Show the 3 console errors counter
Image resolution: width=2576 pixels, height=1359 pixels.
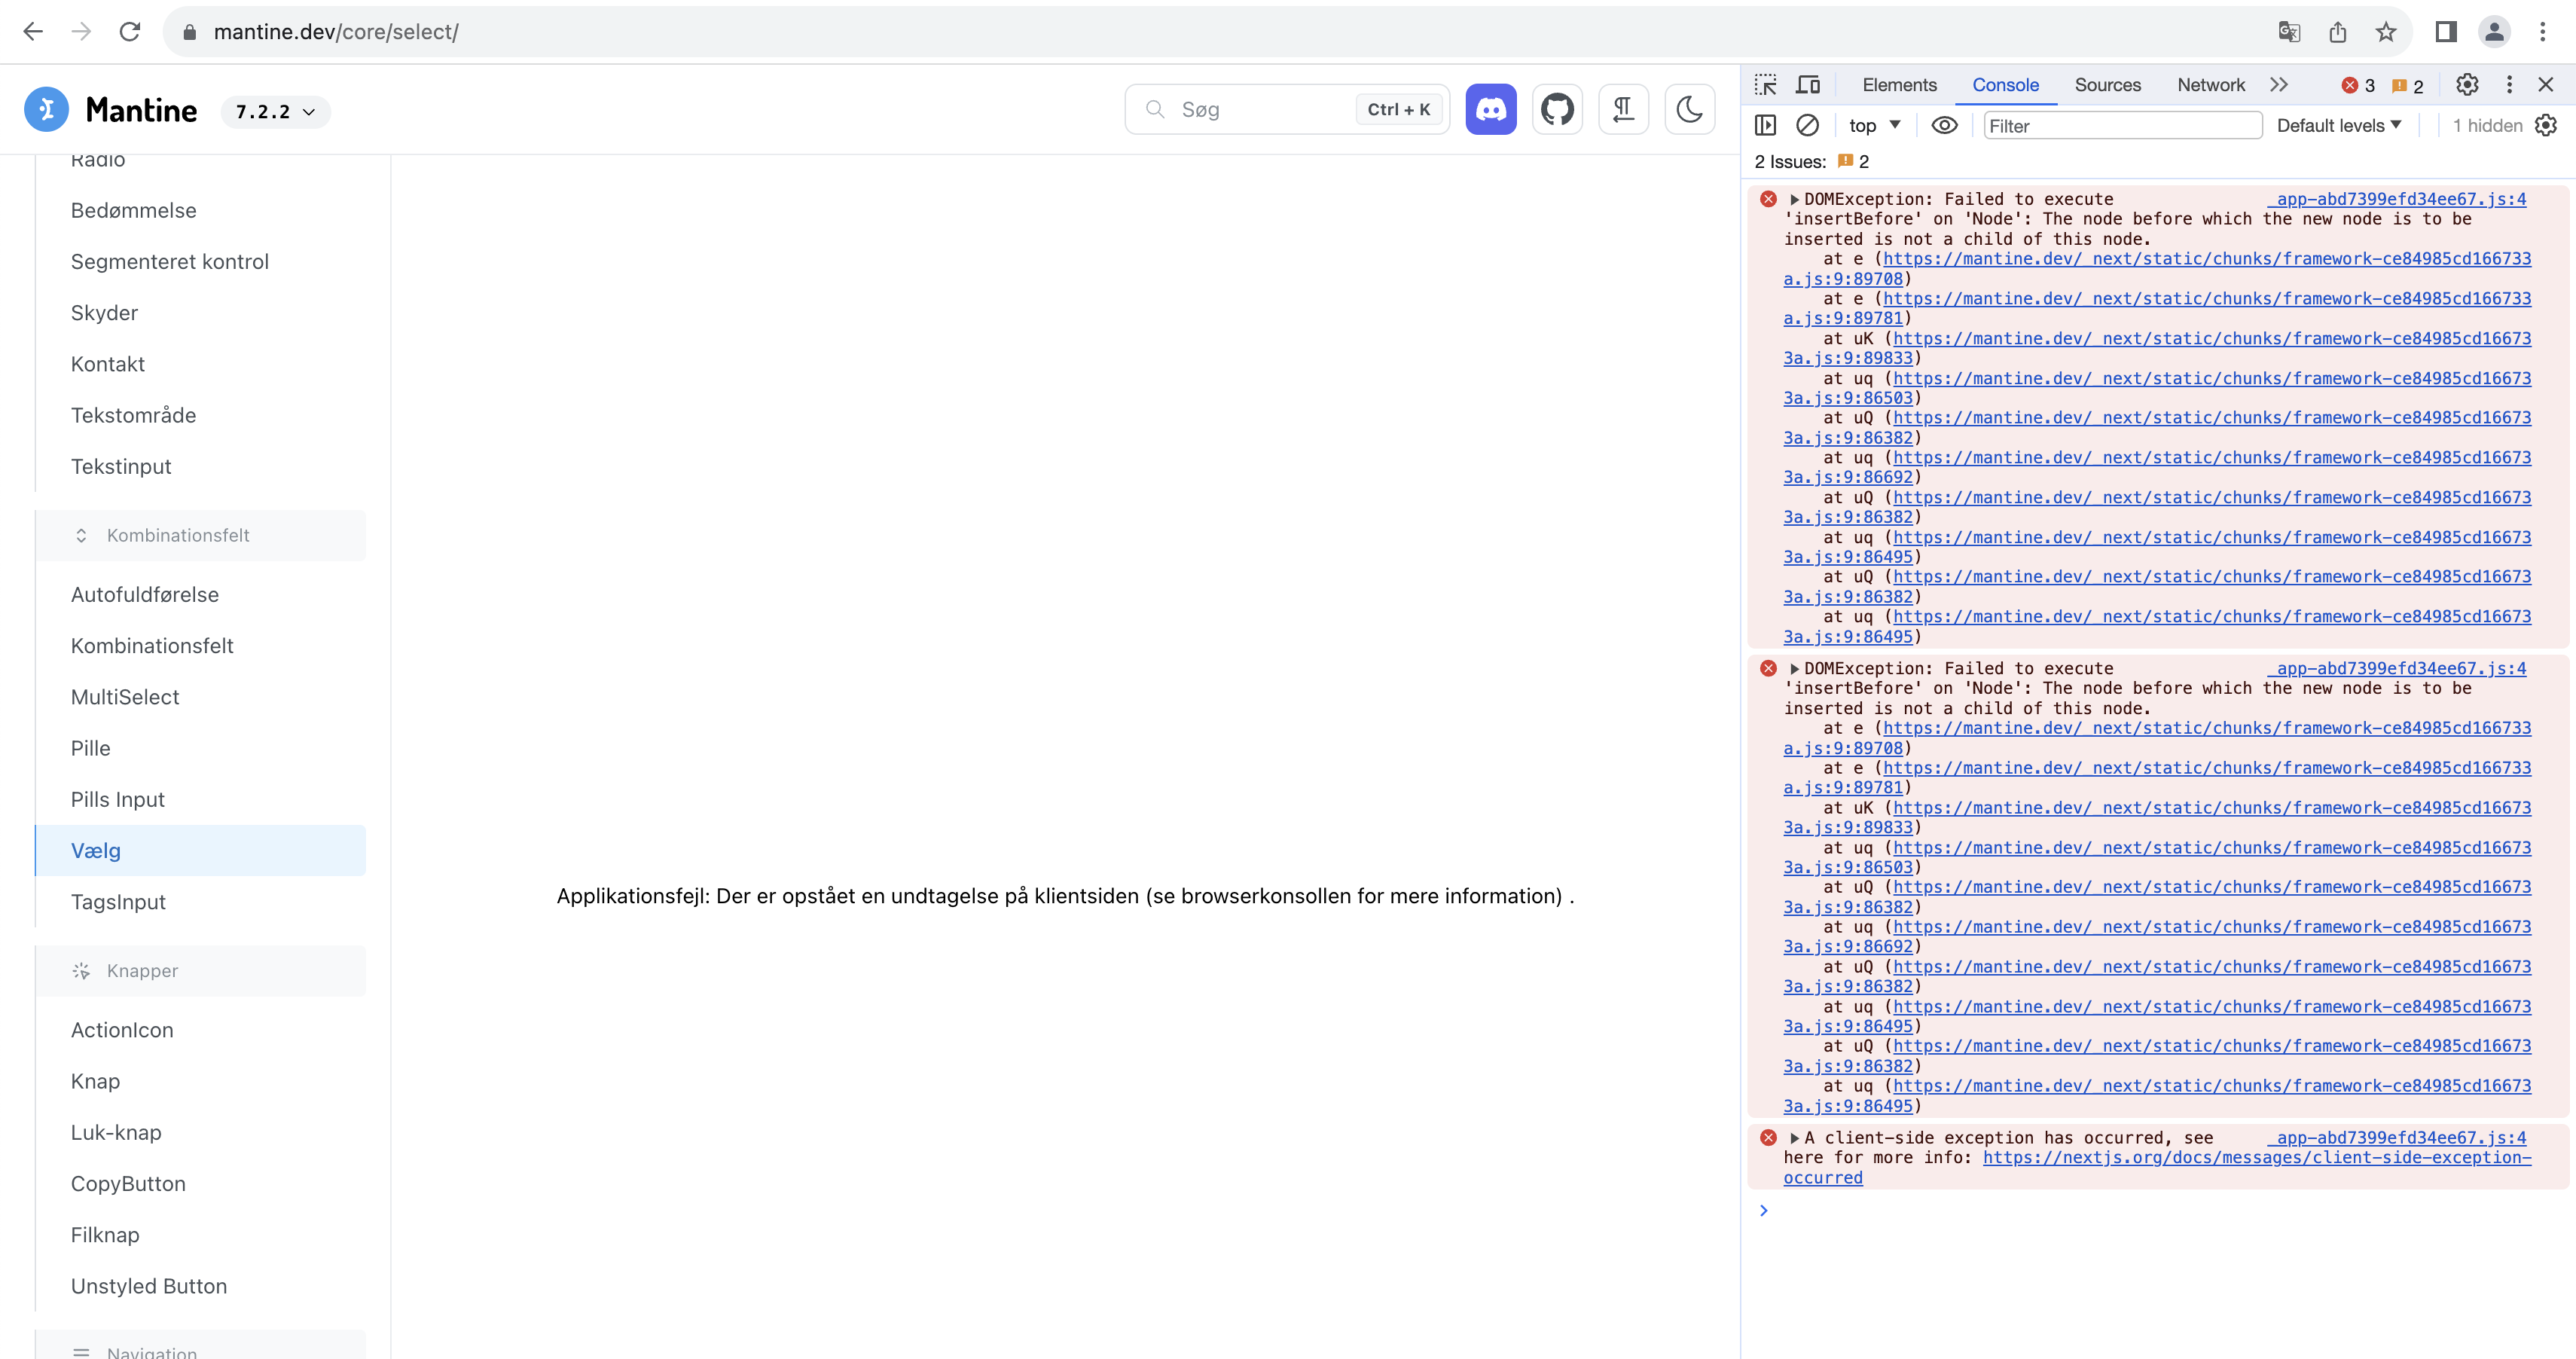(2357, 84)
